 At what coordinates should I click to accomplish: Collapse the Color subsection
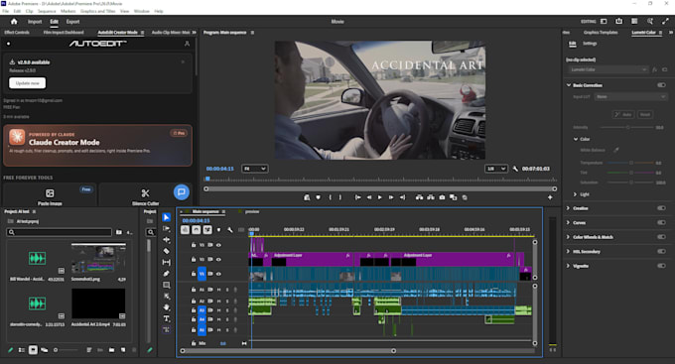point(576,139)
